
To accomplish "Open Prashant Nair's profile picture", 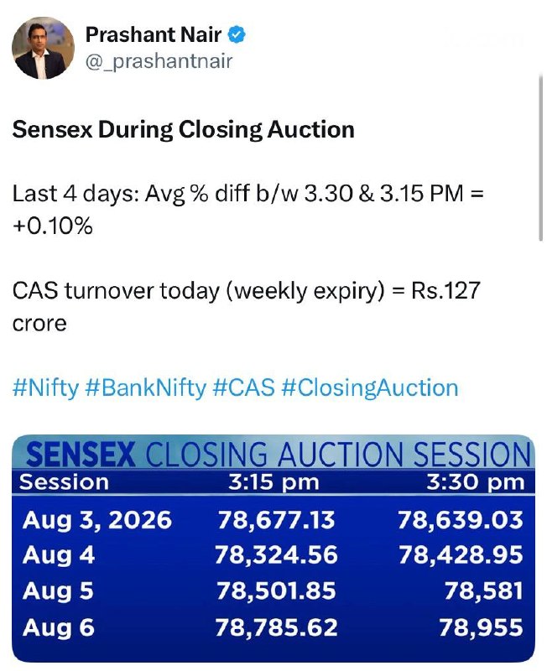I will 44,48.
